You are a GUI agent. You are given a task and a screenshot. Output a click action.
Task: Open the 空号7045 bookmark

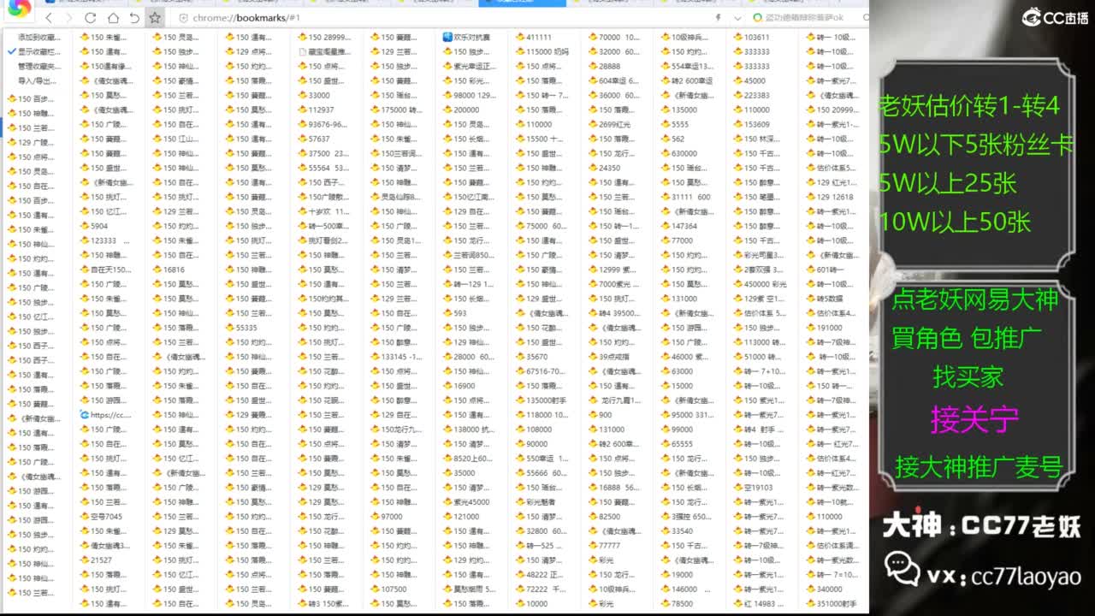(105, 517)
